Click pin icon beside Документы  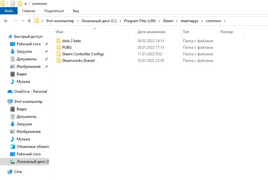coord(46,59)
